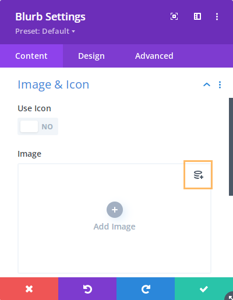Image resolution: width=233 pixels, height=300 pixels.
Task: Open the Preset: Default dropdown
Action: pyautogui.click(x=45, y=31)
